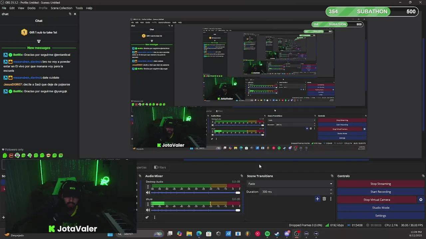Delete the selected scene transition
The image size is (426, 239).
point(324,199)
